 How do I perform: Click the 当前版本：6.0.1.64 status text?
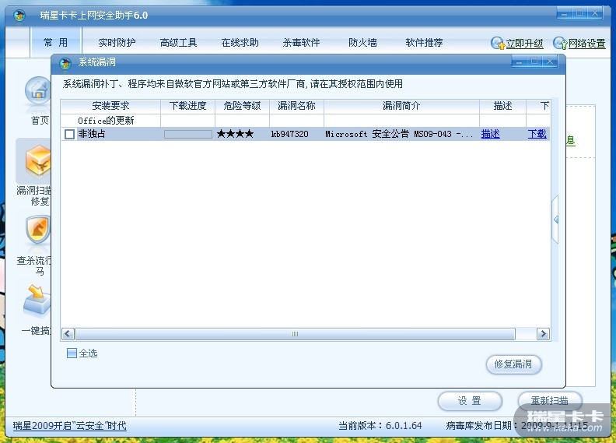[x=380, y=426]
